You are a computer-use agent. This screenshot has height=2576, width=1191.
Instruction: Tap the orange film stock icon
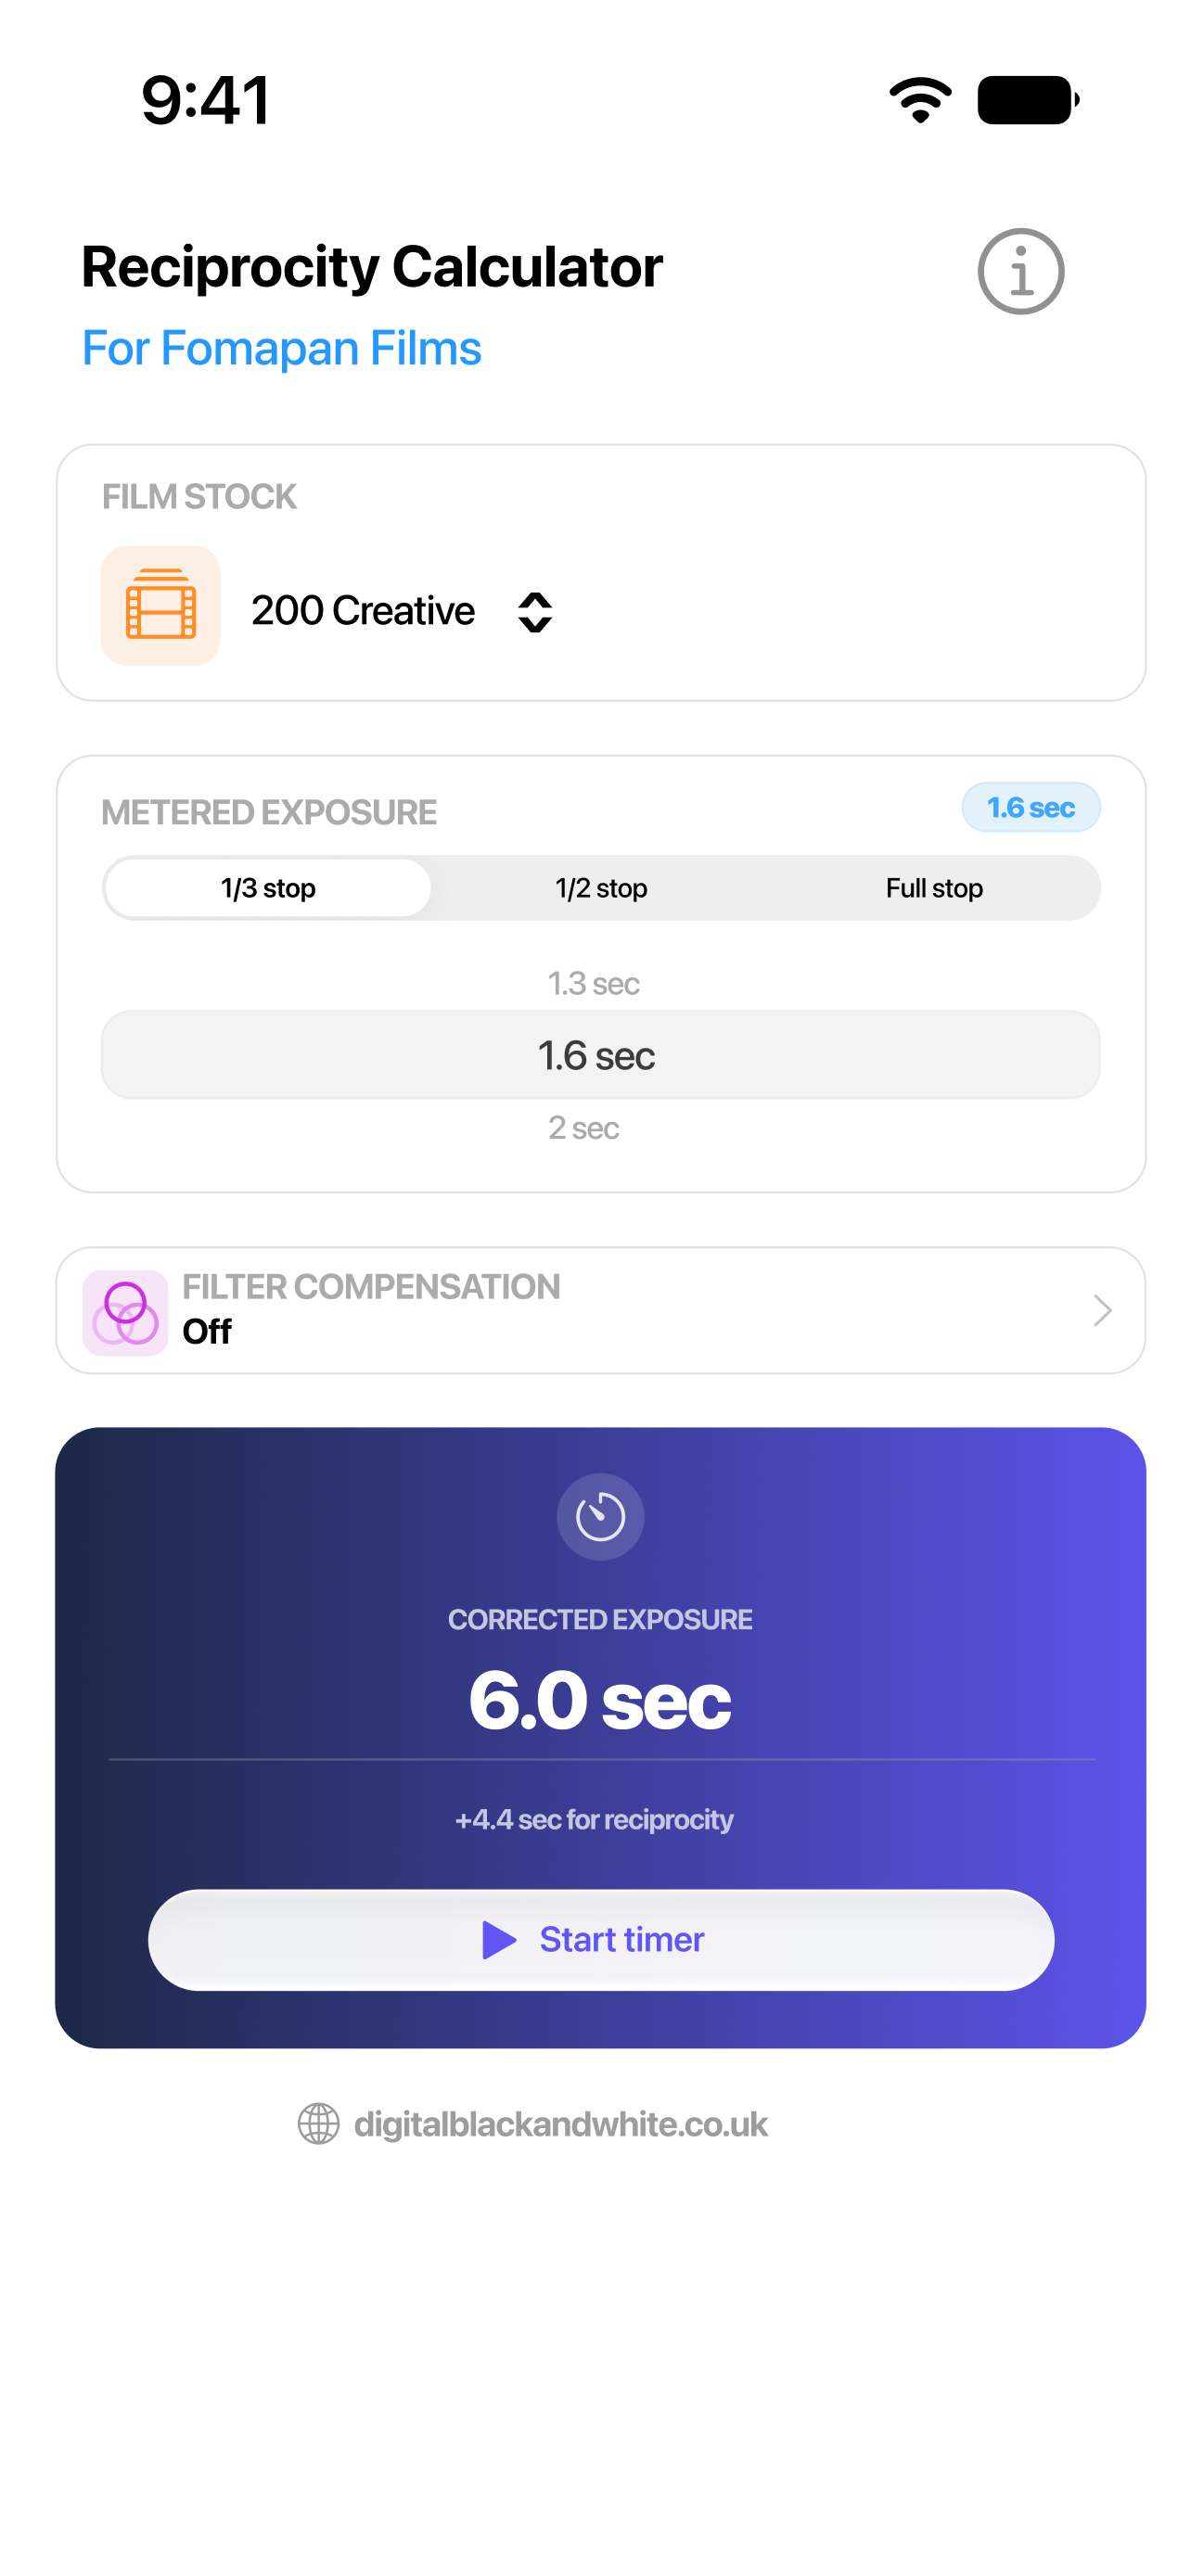click(160, 605)
